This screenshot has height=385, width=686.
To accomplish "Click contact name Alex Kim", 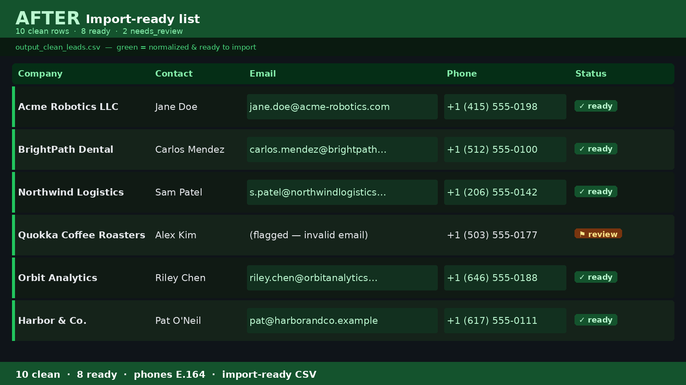I will (x=176, y=235).
